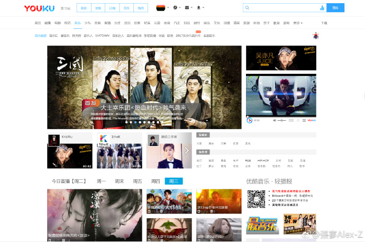Open the 游戏 channel
Screen dimensions: 365x242
(x=286, y=23)
